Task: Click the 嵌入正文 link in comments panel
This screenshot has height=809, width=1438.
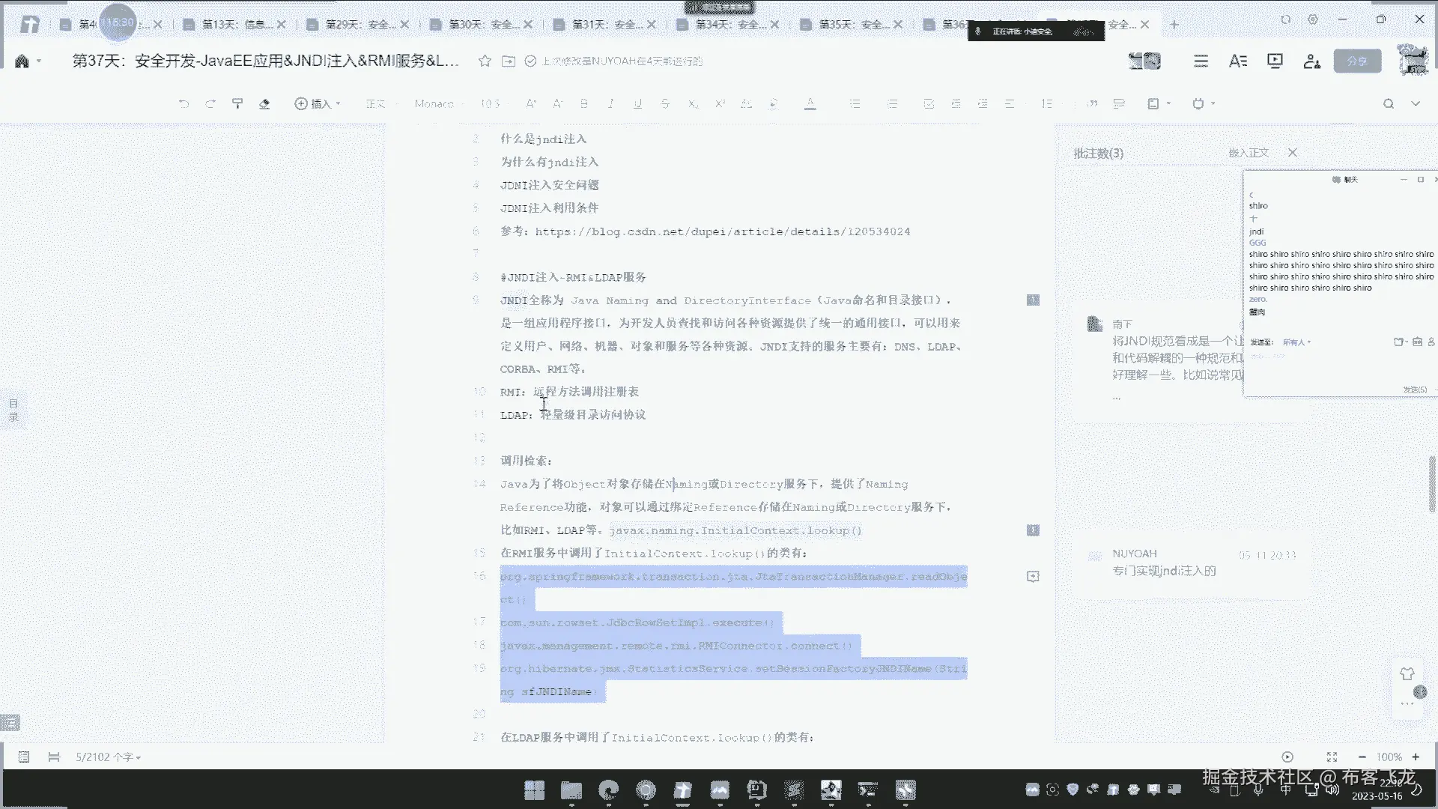Action: tap(1249, 152)
